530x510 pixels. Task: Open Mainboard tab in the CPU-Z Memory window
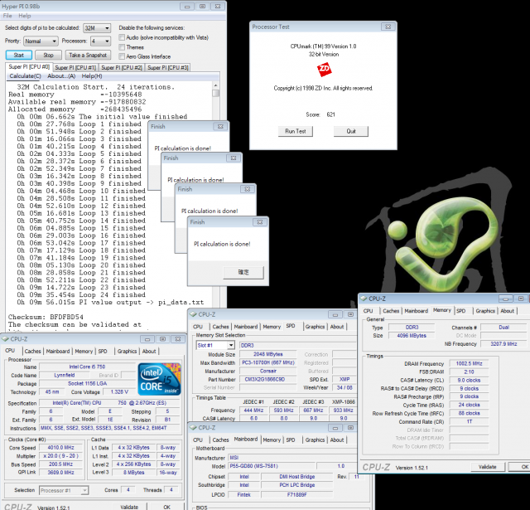(x=416, y=311)
